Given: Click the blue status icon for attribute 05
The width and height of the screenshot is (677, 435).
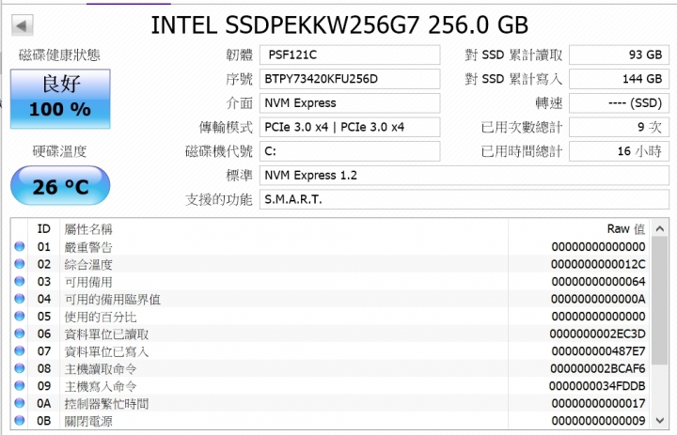Looking at the screenshot, I should [x=20, y=316].
